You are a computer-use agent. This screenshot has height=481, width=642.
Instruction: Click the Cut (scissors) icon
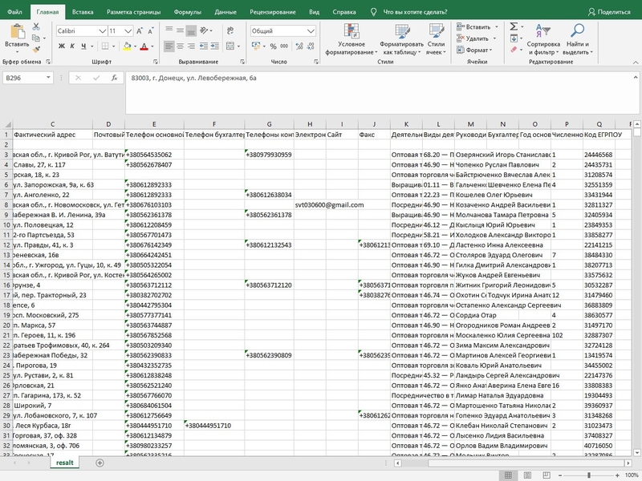tap(37, 26)
